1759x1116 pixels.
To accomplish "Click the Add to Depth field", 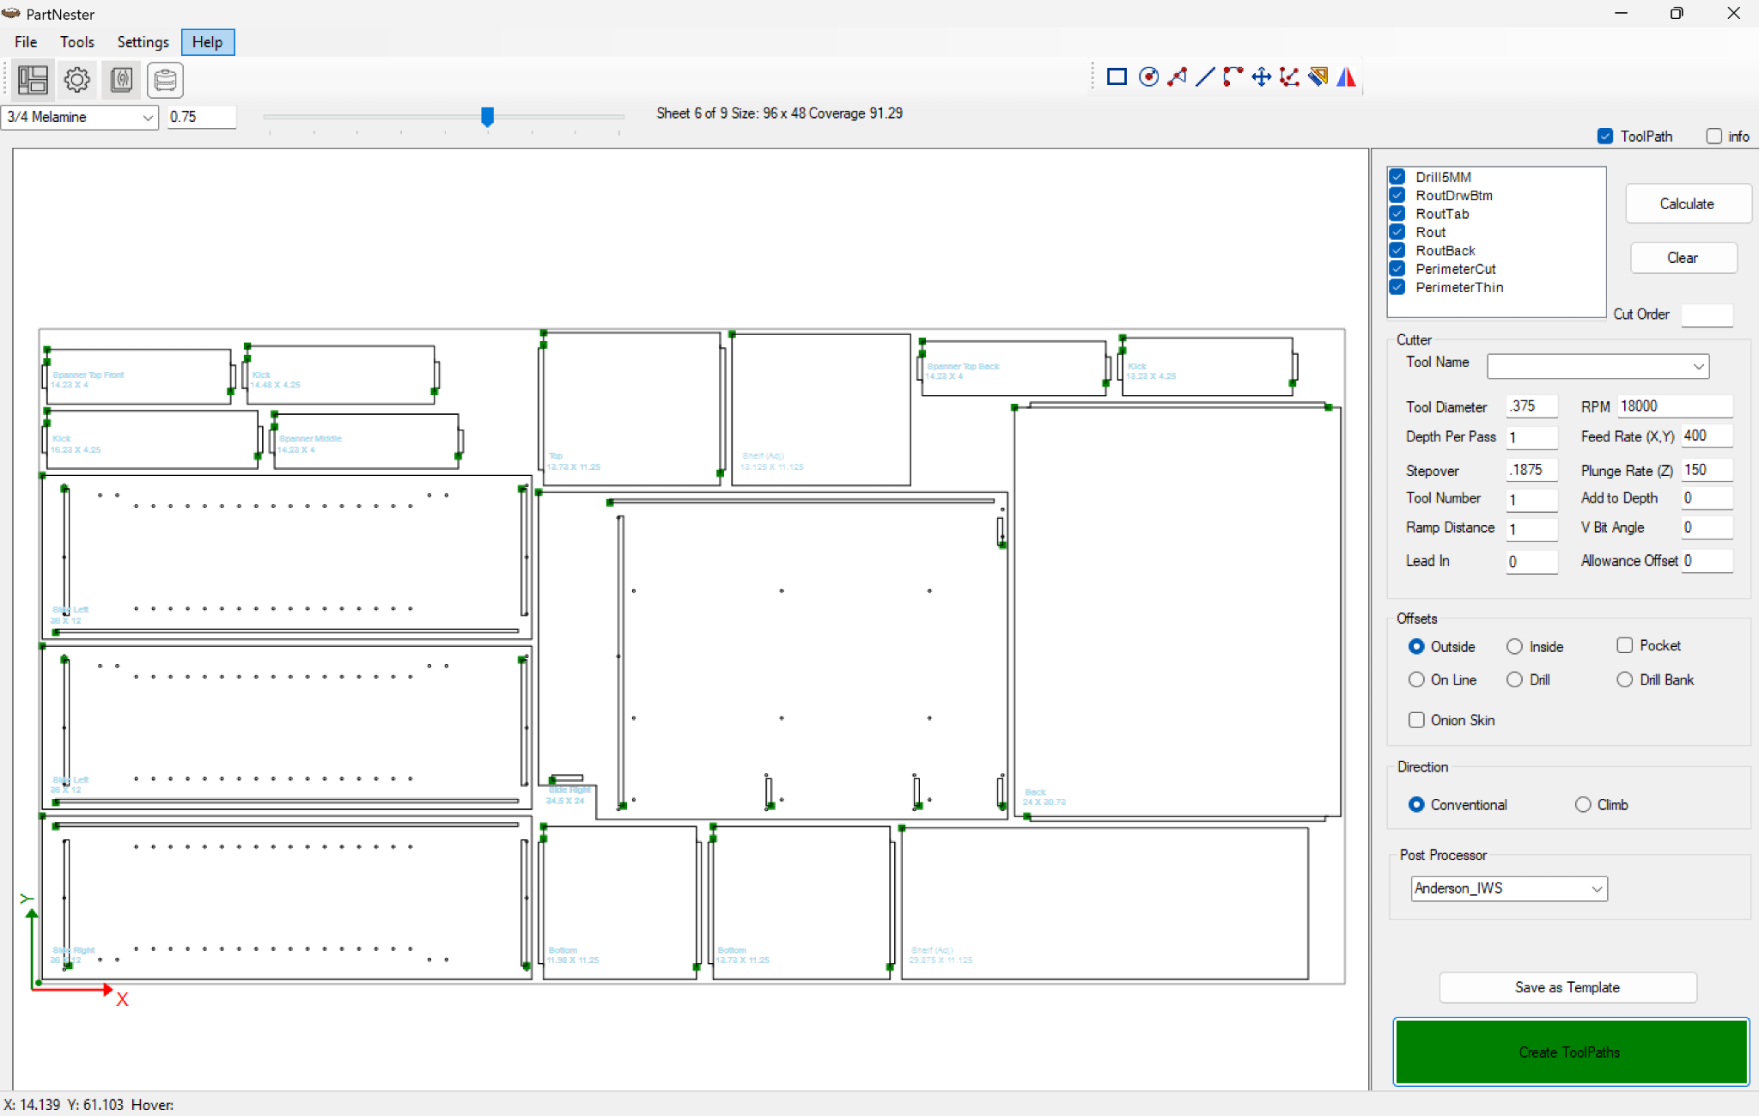I will 1707,498.
